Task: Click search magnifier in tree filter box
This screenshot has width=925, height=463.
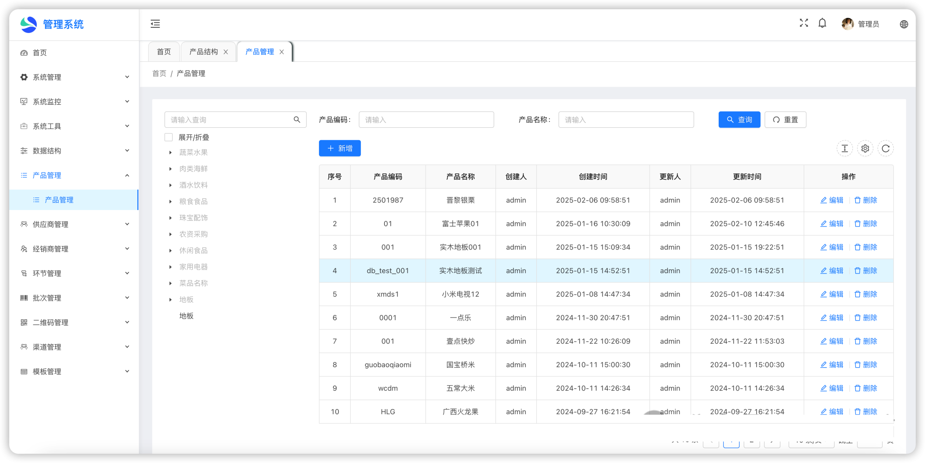Action: click(297, 120)
